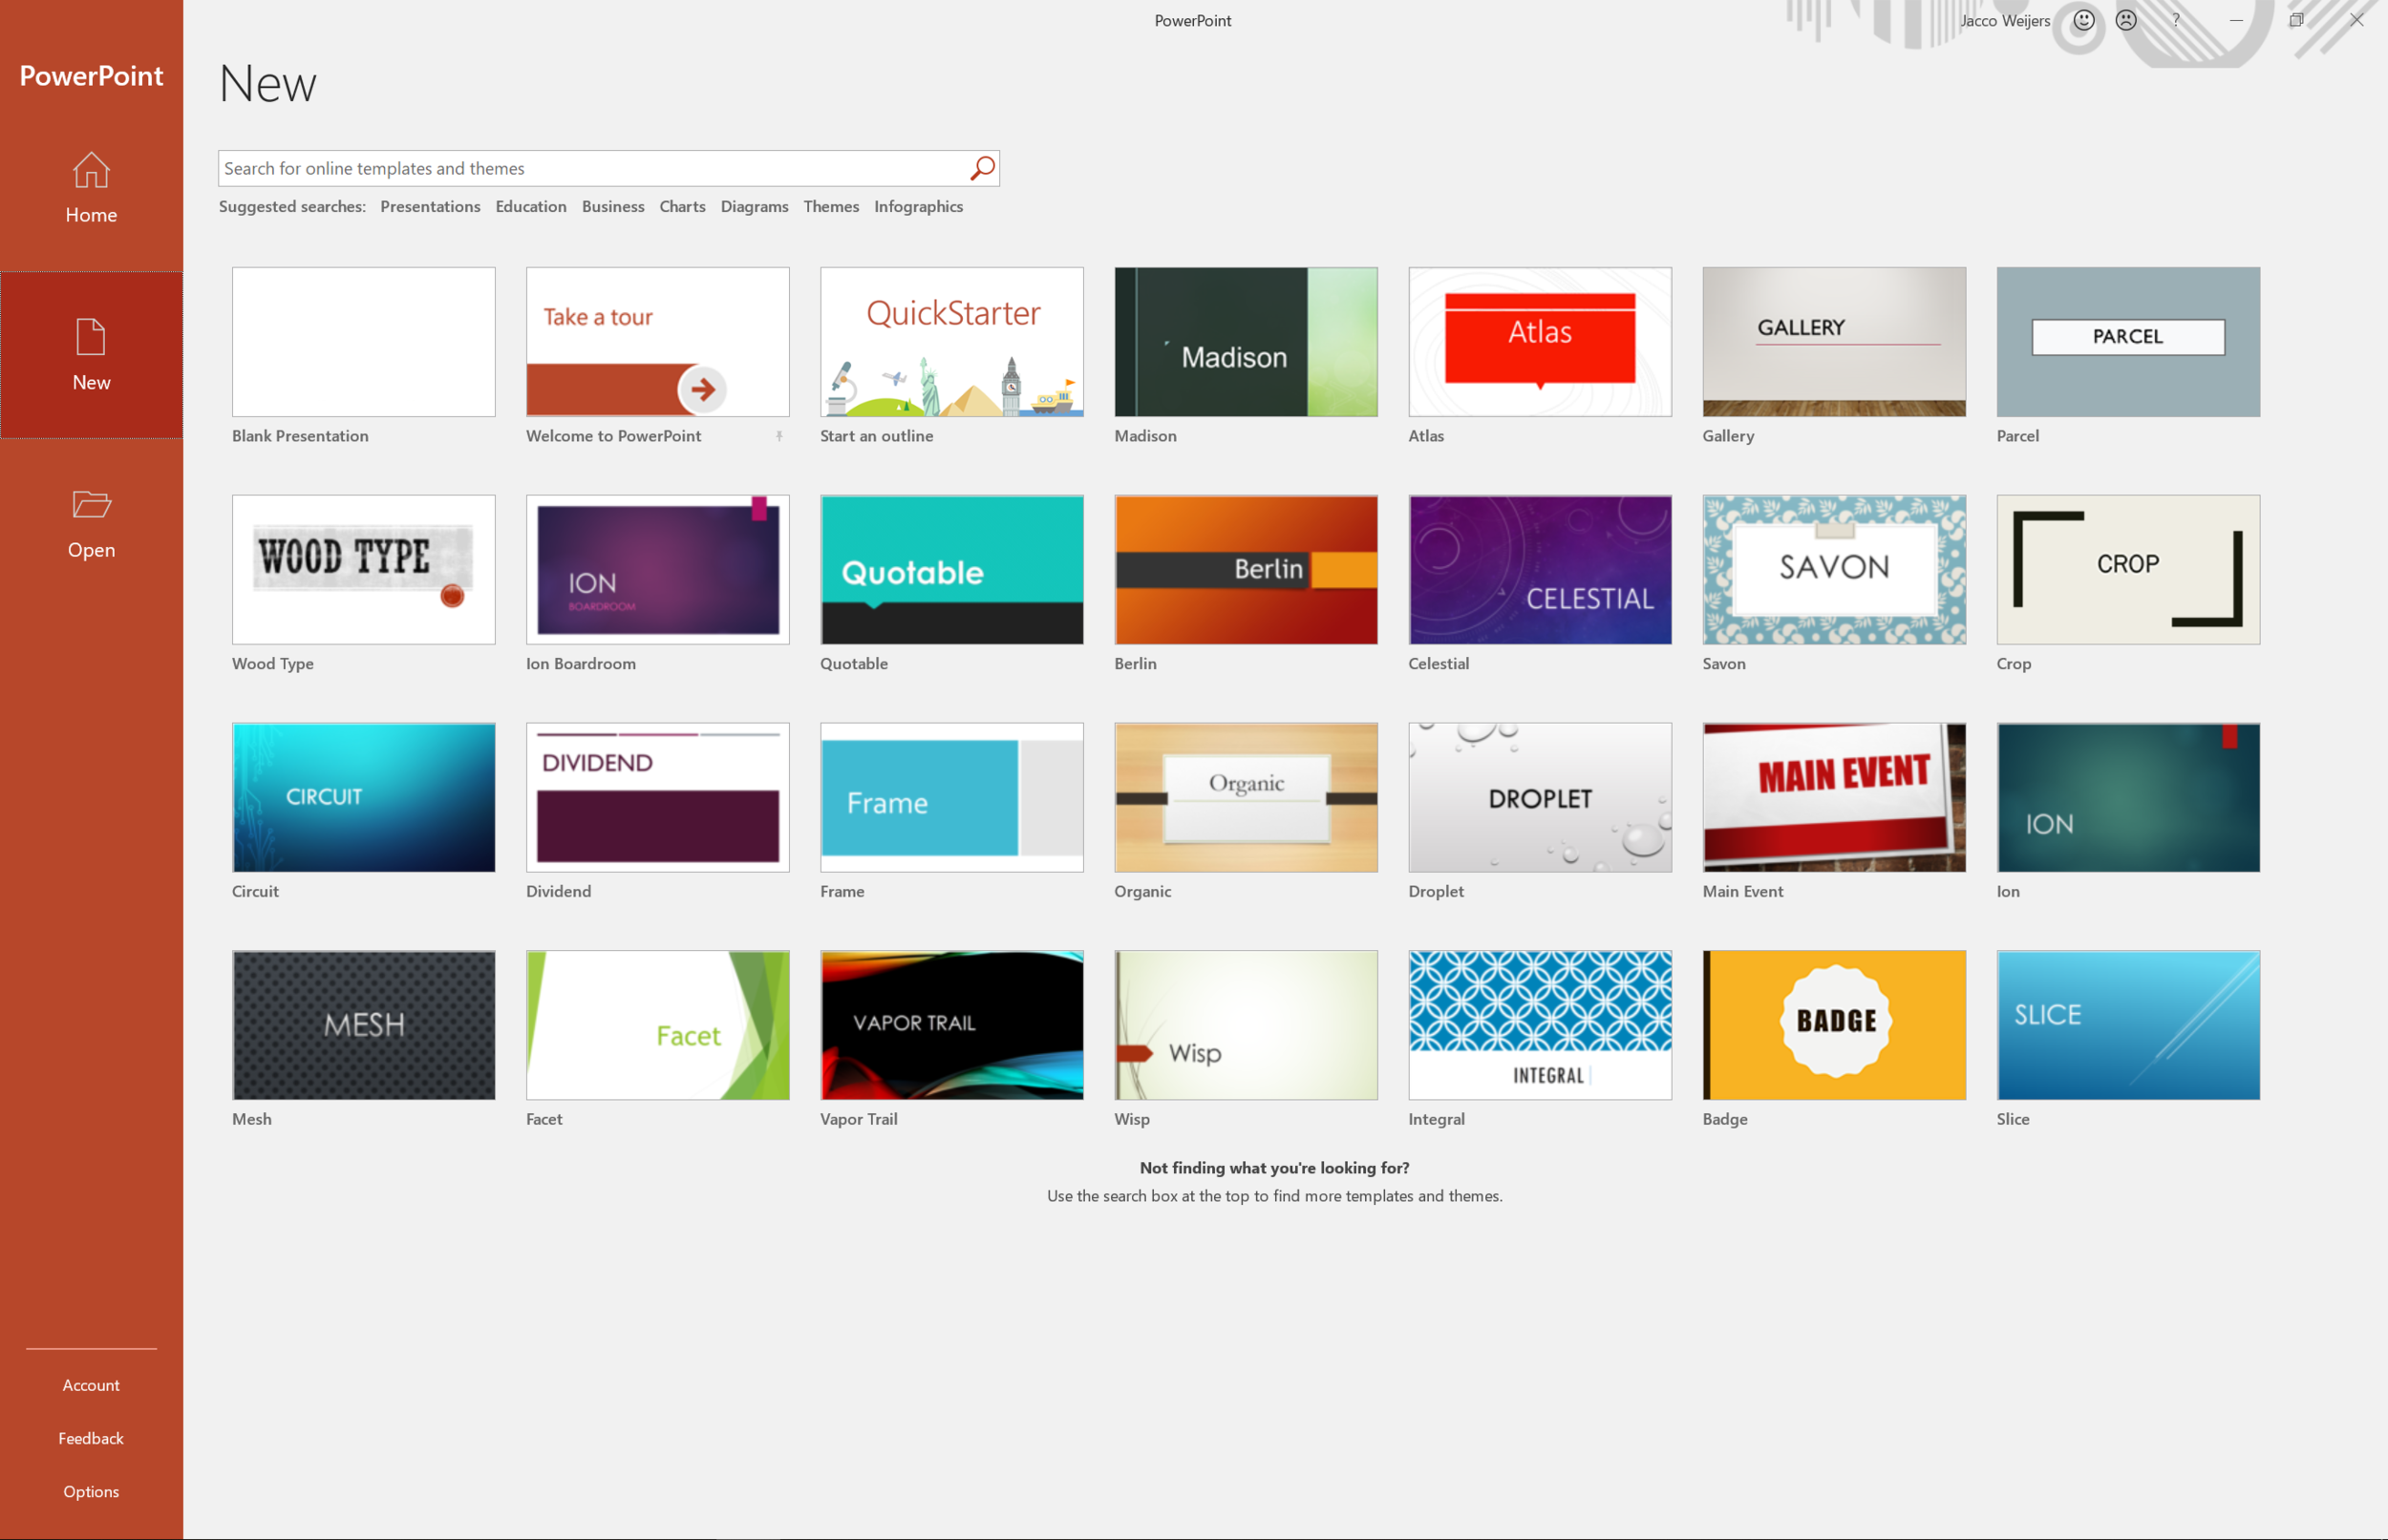Select the New page in sidebar

click(91, 355)
